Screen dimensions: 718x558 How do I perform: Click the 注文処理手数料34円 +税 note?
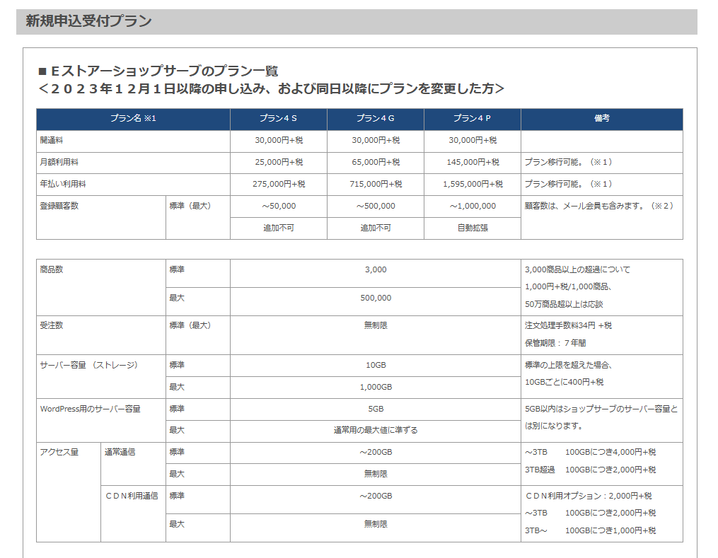tap(568, 325)
